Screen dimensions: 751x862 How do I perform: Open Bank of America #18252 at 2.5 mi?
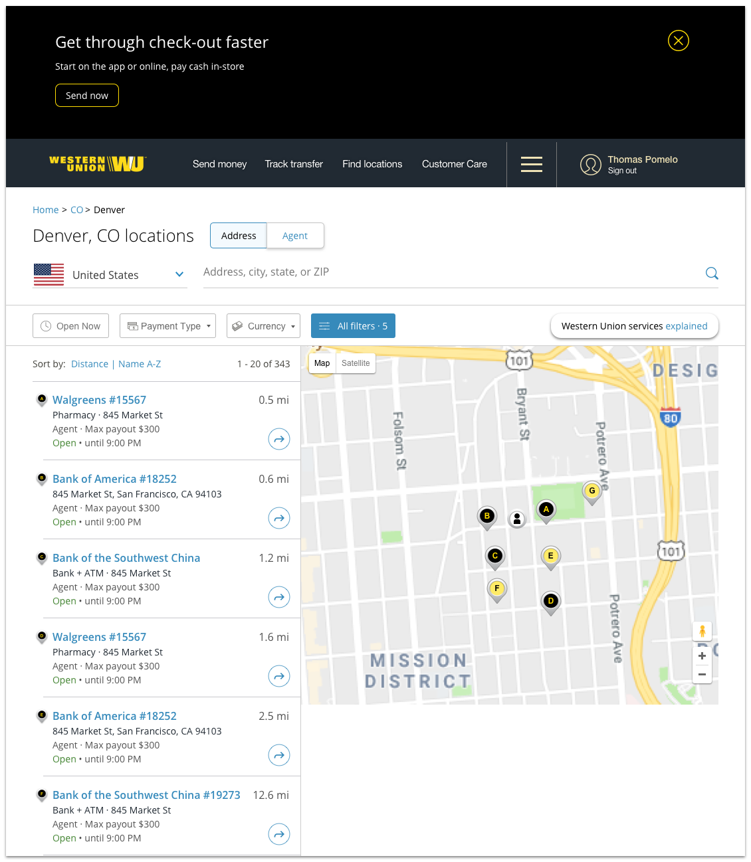point(114,716)
